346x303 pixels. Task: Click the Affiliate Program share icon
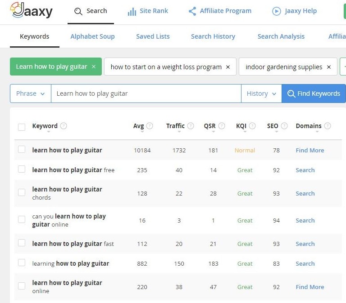pyautogui.click(x=192, y=11)
